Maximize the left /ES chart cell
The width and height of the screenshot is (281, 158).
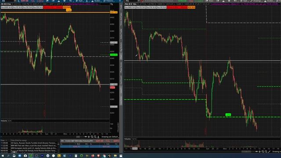click(112, 4)
